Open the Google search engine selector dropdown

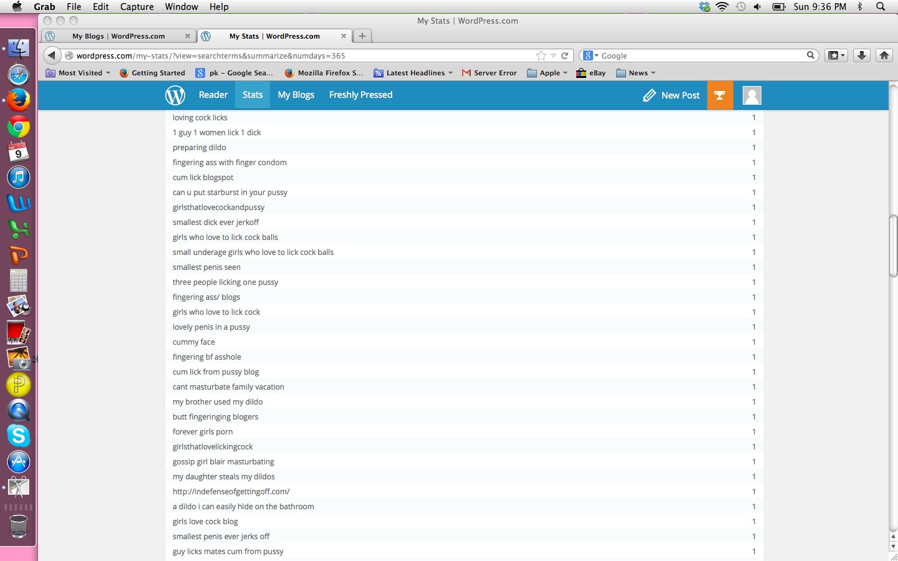click(591, 55)
